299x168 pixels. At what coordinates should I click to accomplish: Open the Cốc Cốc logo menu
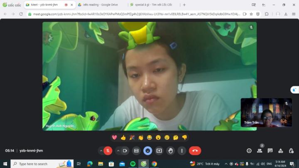tap(12, 5)
